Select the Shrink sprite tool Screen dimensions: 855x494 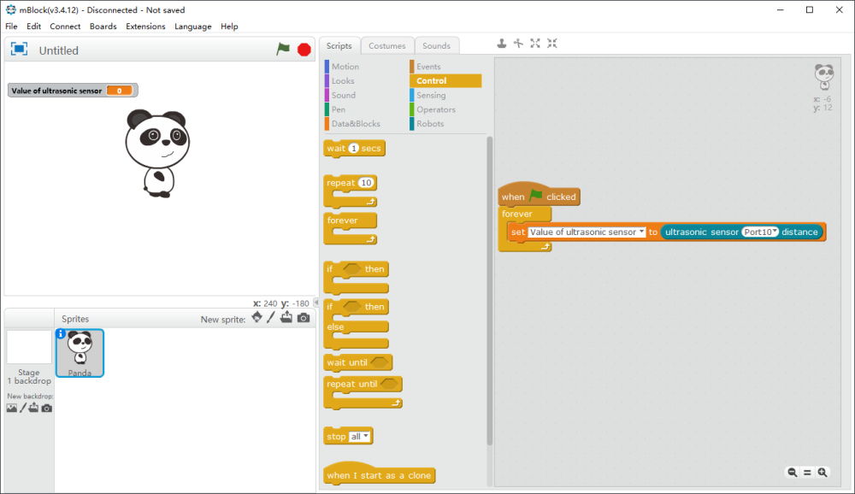coord(552,43)
